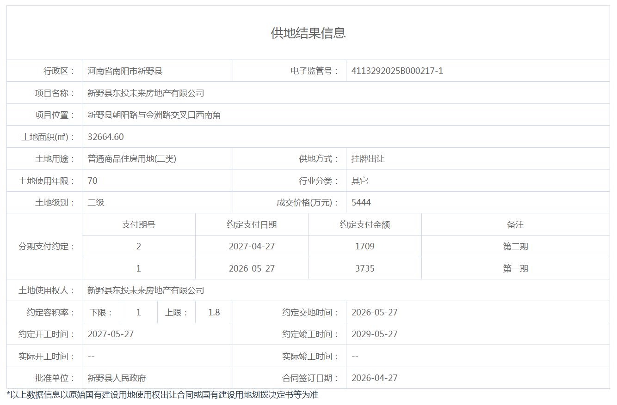The height and width of the screenshot is (405, 617).
Task: Click the 支付期号 column header
Action: tap(139, 225)
